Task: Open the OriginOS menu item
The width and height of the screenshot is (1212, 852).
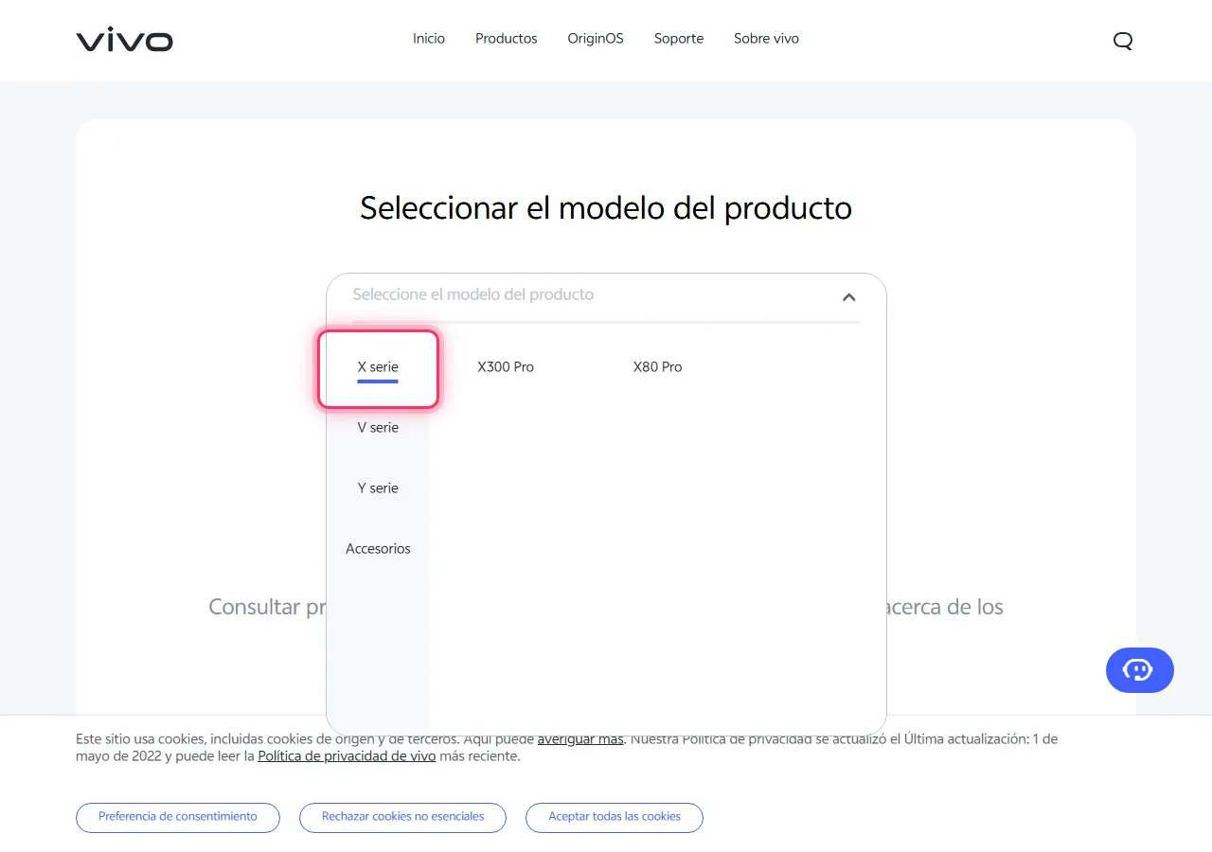Action: coord(596,39)
